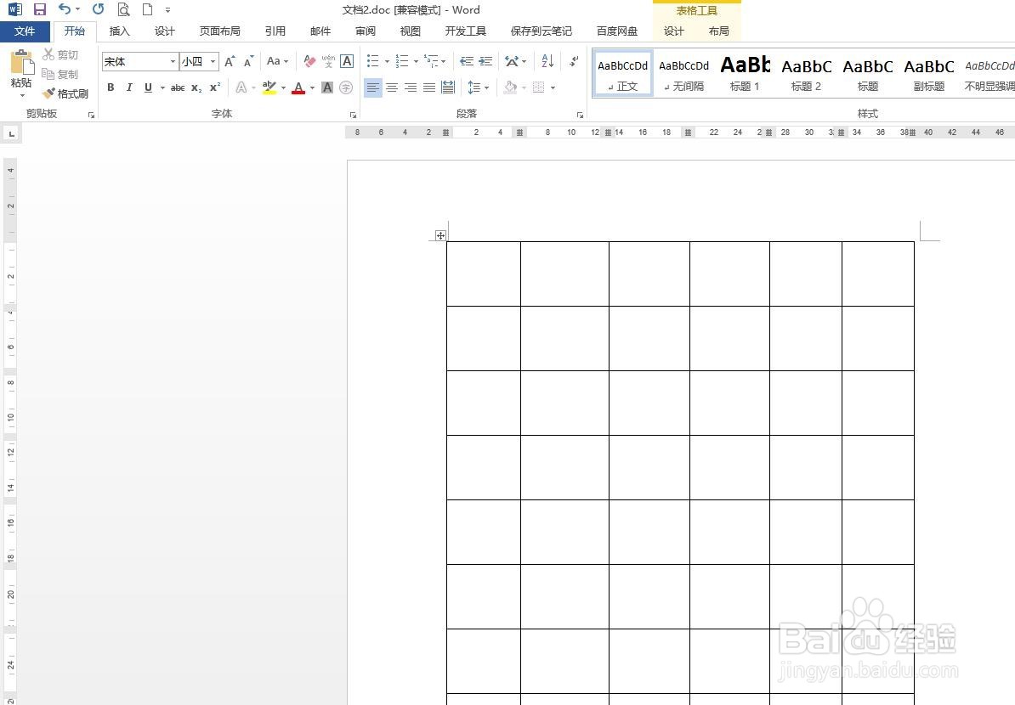Show or hide paragraph marks
Screen dimensions: 1015x705
574,61
